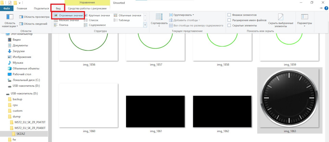Select Огромные значки layout
329x142 pixels.
coord(69,15)
